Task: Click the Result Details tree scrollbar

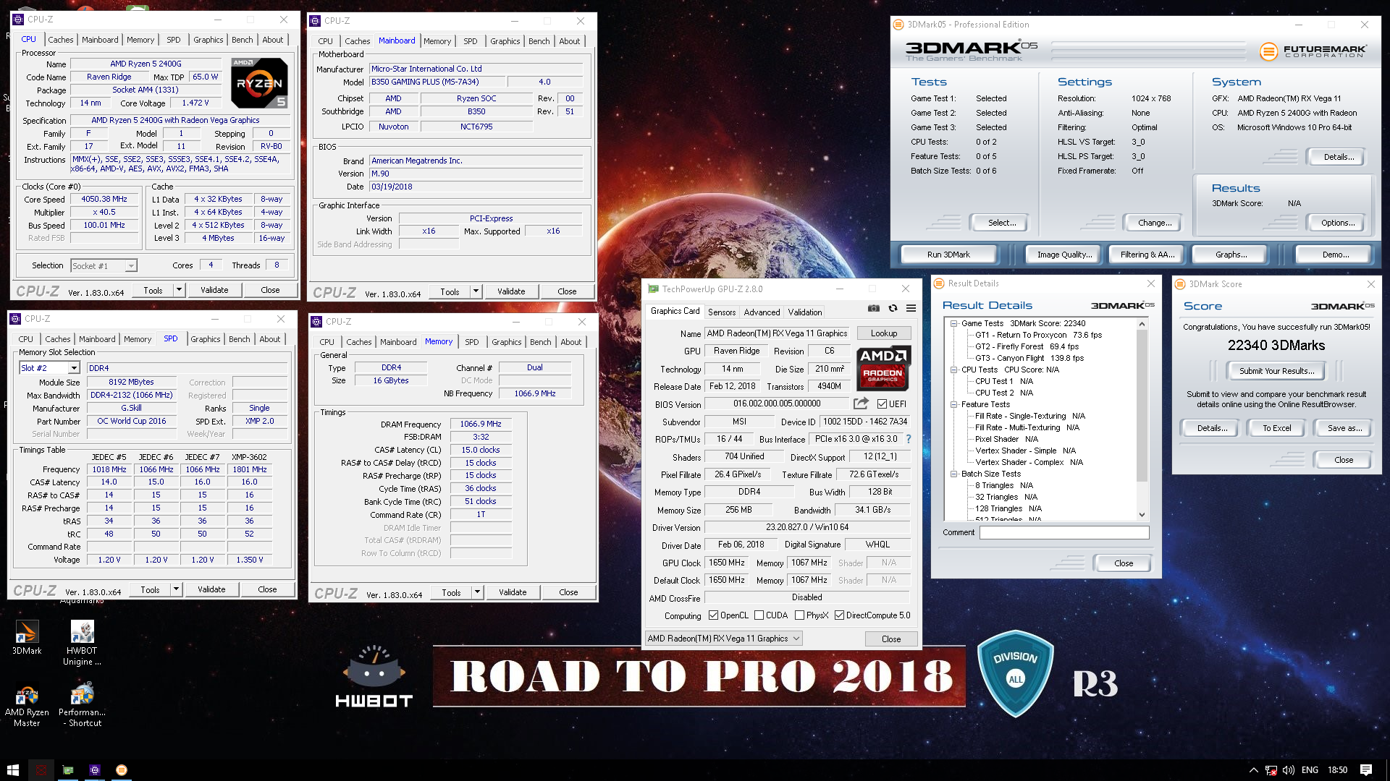Action: pos(1142,406)
